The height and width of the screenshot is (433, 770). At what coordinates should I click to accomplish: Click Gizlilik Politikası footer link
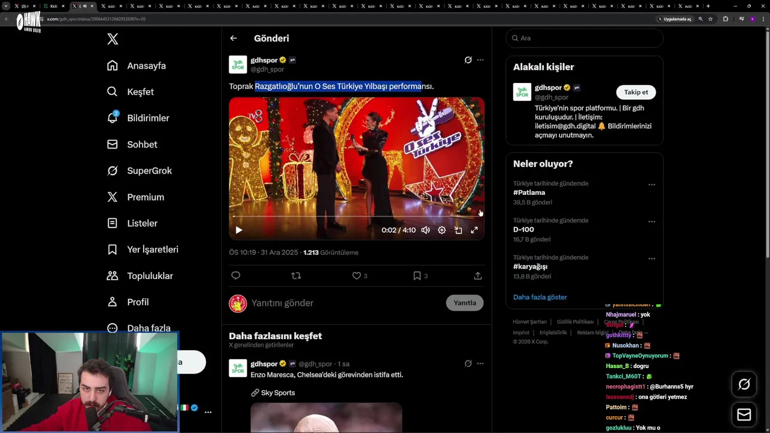(575, 322)
